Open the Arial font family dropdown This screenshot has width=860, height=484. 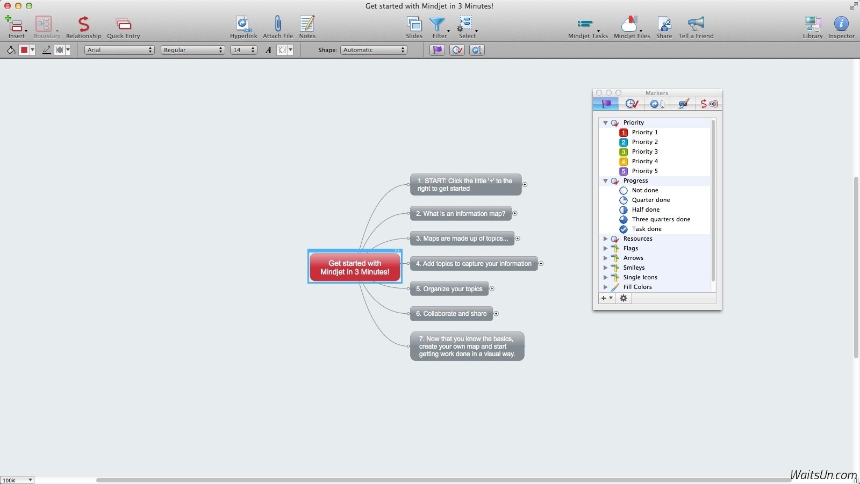click(119, 50)
